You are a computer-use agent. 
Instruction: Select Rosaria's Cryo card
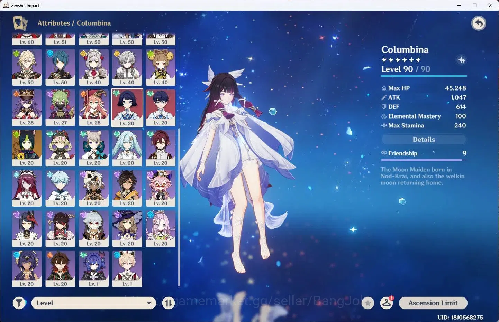pos(27,189)
